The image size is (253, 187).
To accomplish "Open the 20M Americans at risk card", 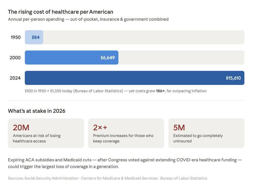I will 46,133.
